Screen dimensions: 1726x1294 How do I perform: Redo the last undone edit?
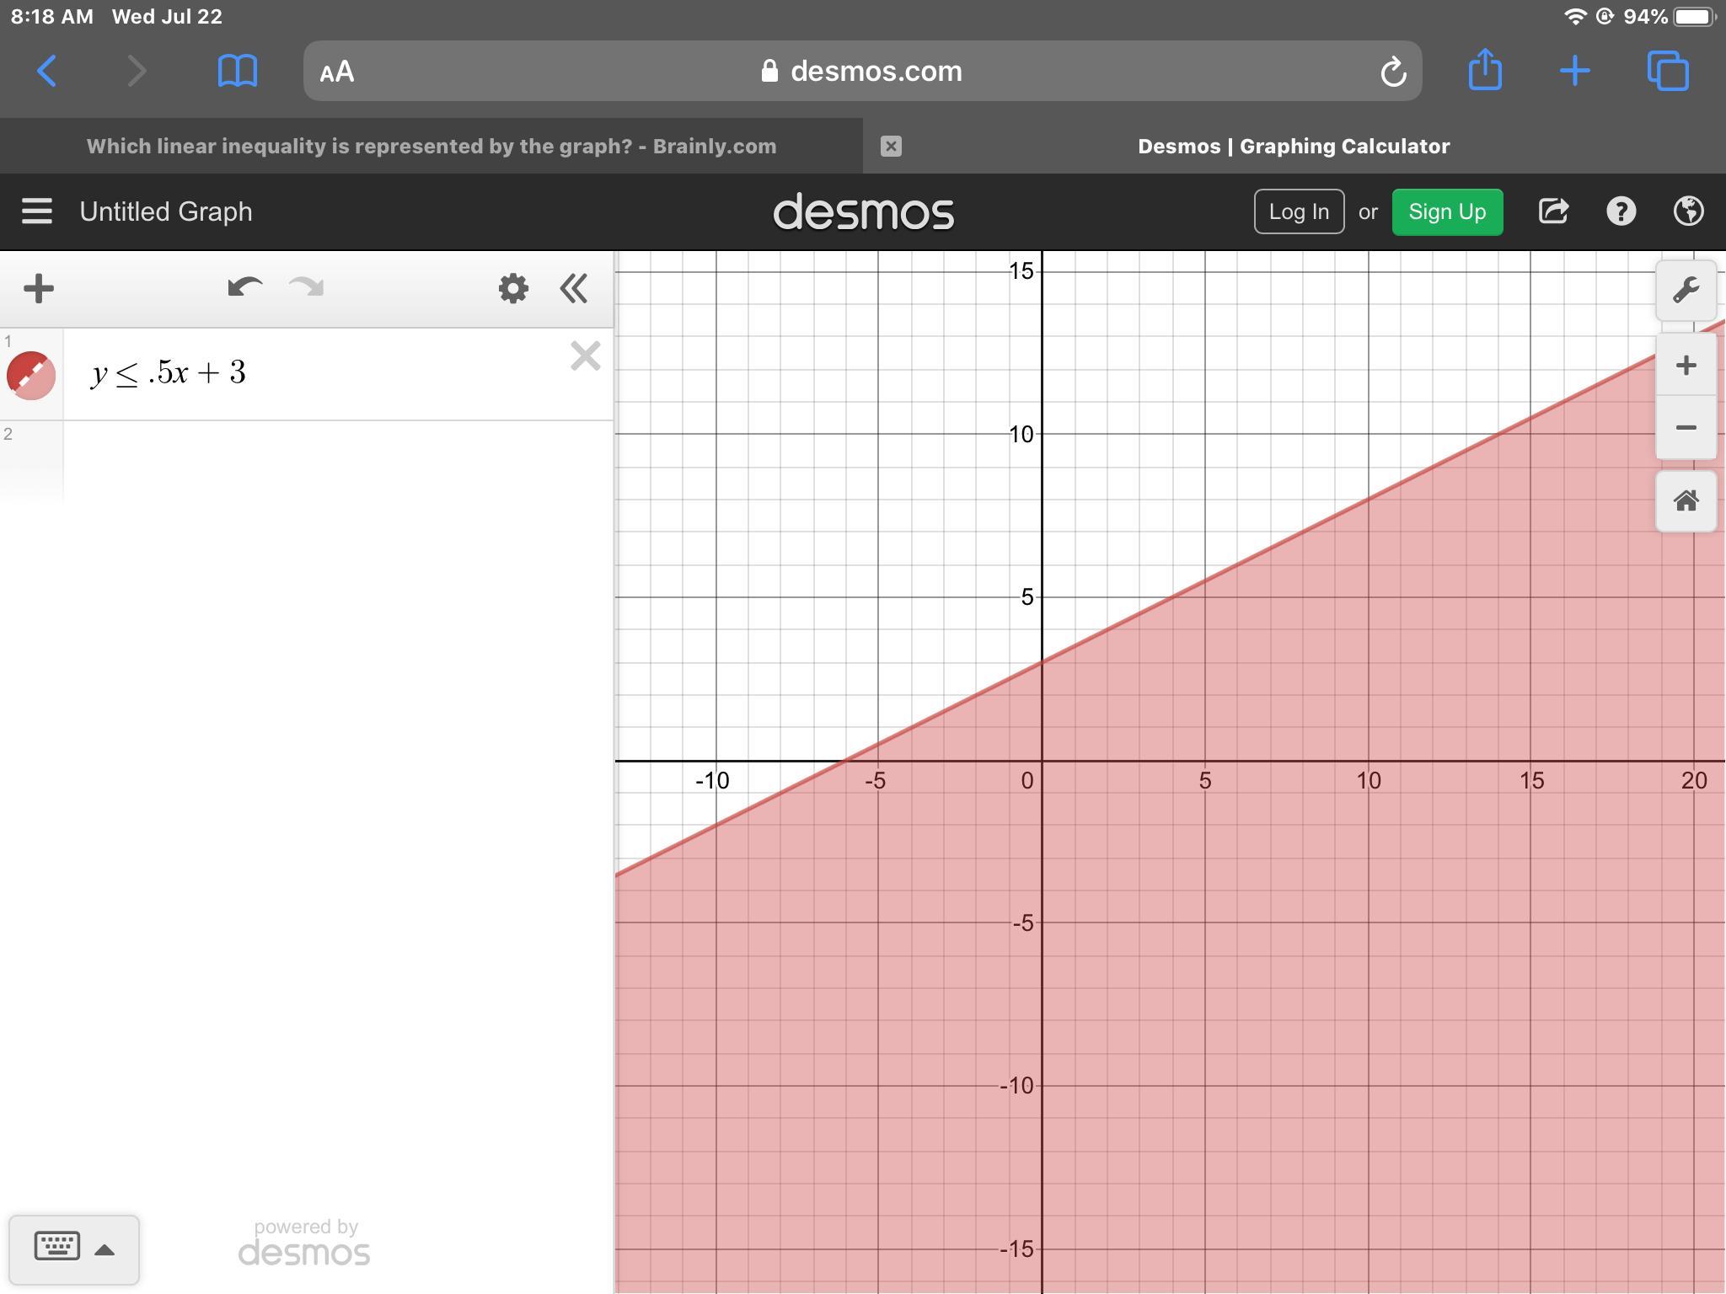coord(307,288)
